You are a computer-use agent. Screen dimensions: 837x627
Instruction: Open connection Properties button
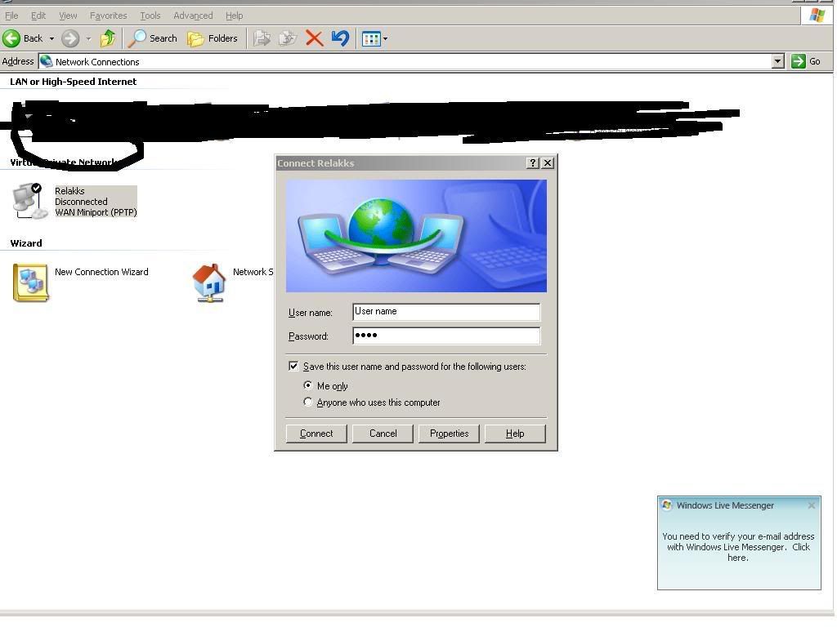click(x=449, y=434)
